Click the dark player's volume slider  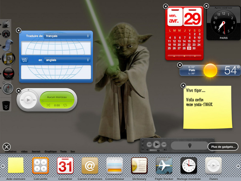pos(156,150)
